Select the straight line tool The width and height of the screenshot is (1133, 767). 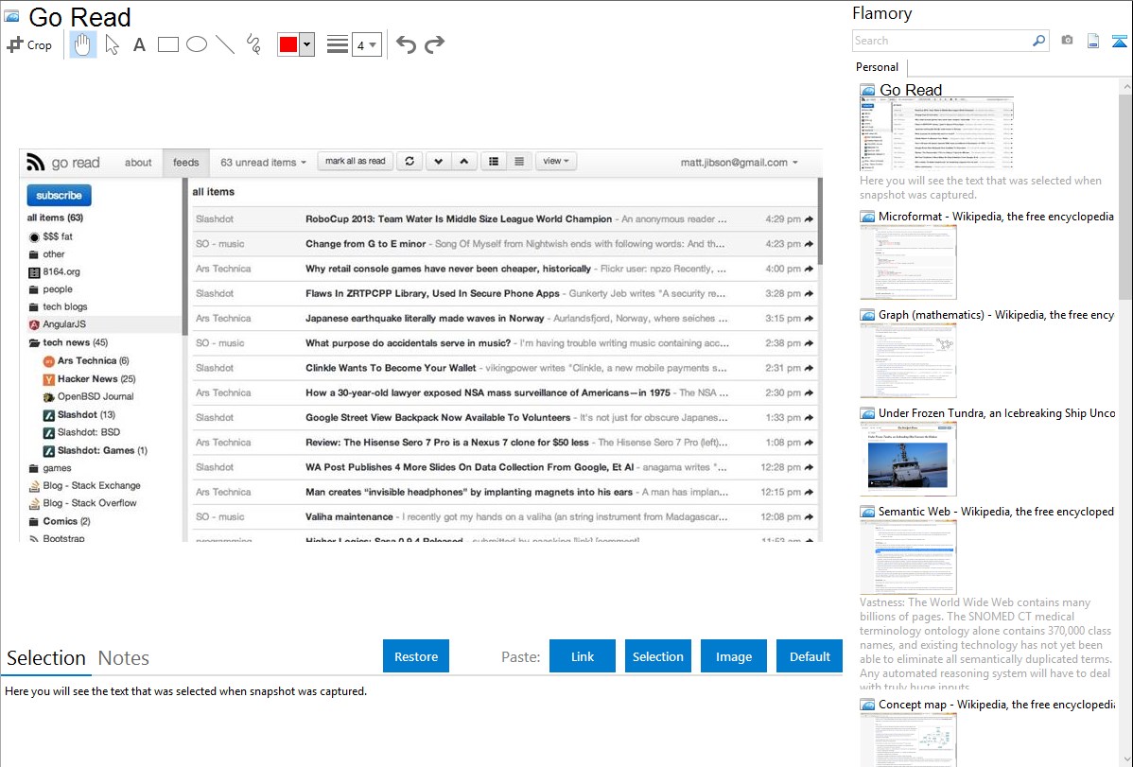coord(225,44)
